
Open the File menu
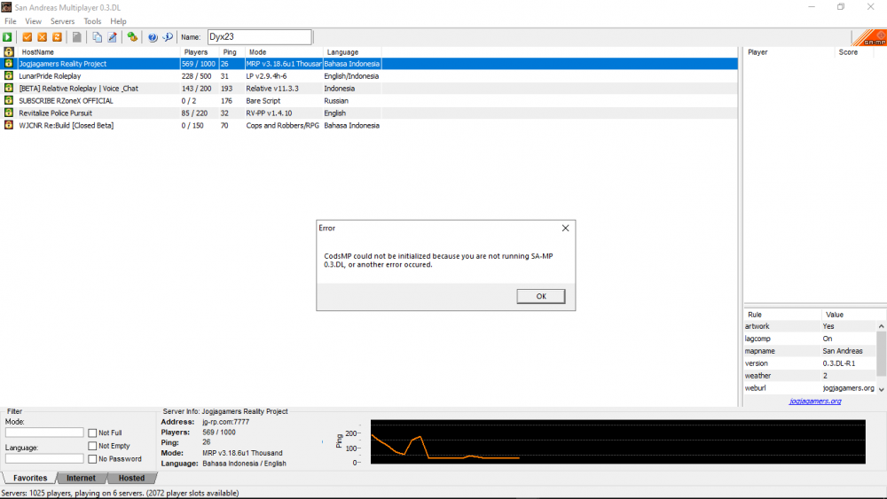[x=10, y=21]
